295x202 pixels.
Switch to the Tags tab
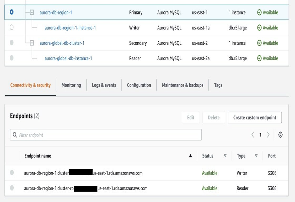[x=218, y=85]
